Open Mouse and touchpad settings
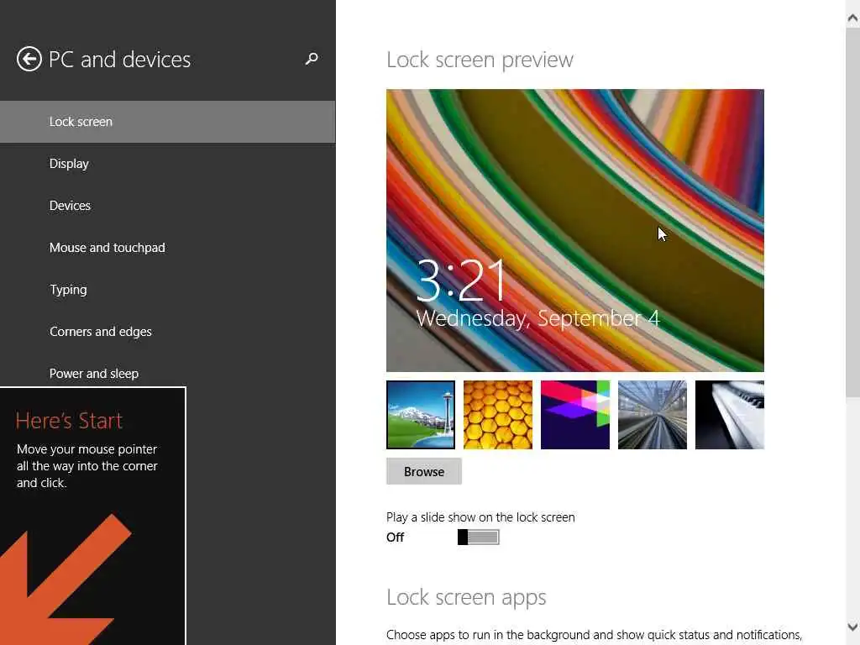860x645 pixels. point(107,248)
